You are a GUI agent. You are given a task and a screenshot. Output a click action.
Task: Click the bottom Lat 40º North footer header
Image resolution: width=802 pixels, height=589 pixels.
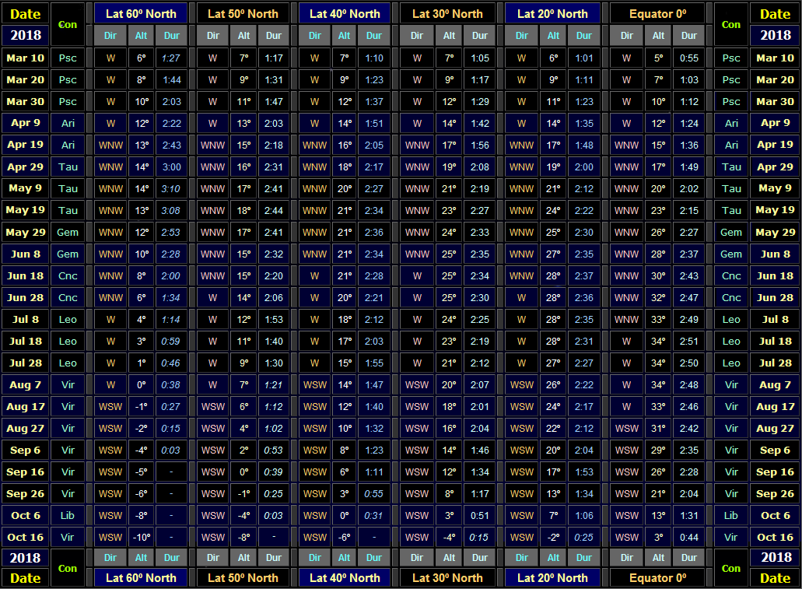click(x=345, y=578)
